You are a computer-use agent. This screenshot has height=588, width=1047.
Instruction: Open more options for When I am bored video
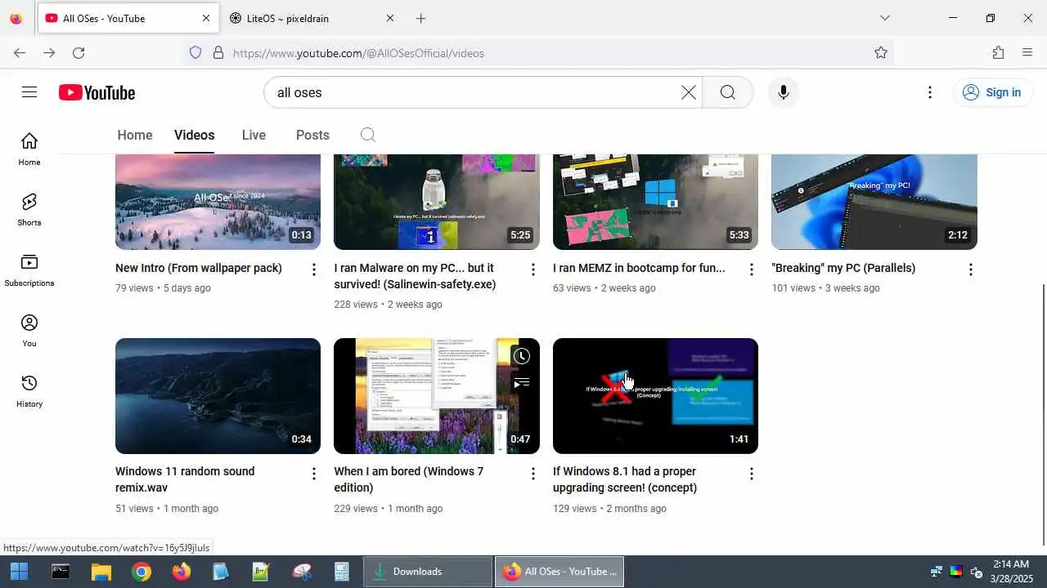pos(532,474)
